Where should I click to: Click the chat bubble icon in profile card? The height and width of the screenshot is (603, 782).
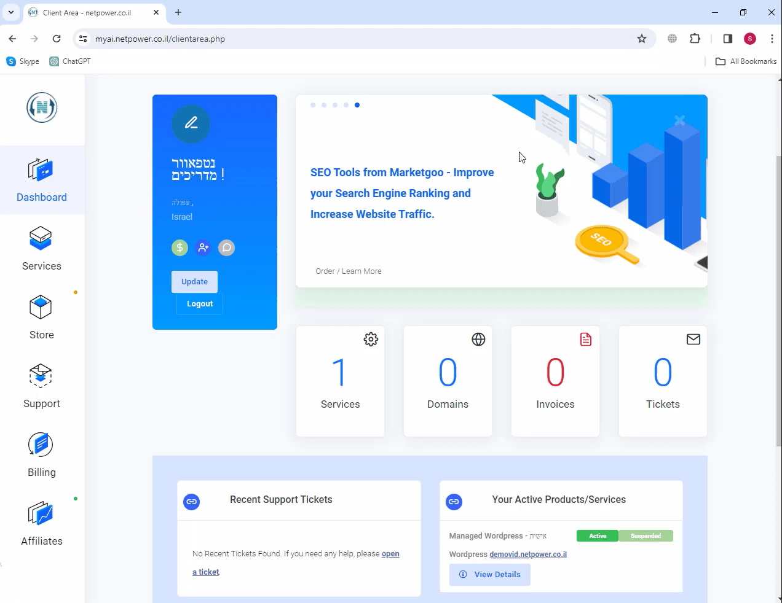coord(226,247)
